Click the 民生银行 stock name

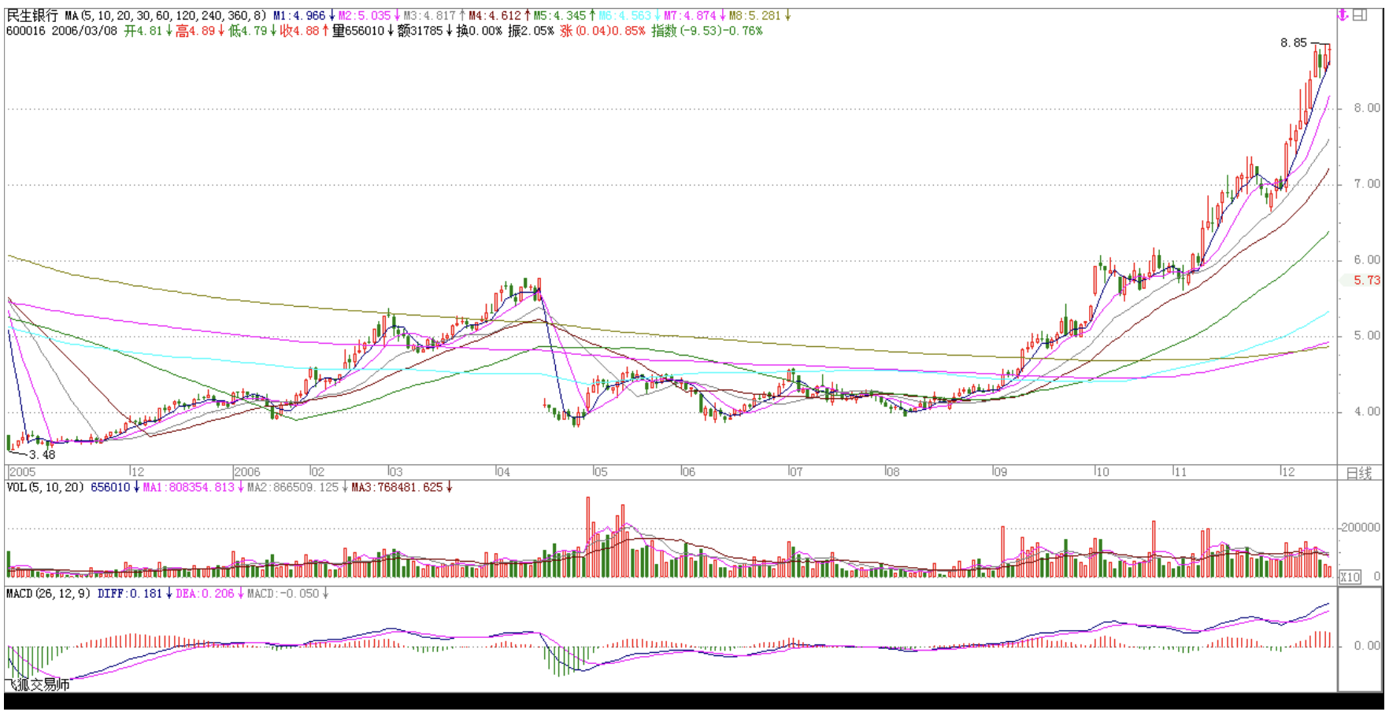pos(32,16)
